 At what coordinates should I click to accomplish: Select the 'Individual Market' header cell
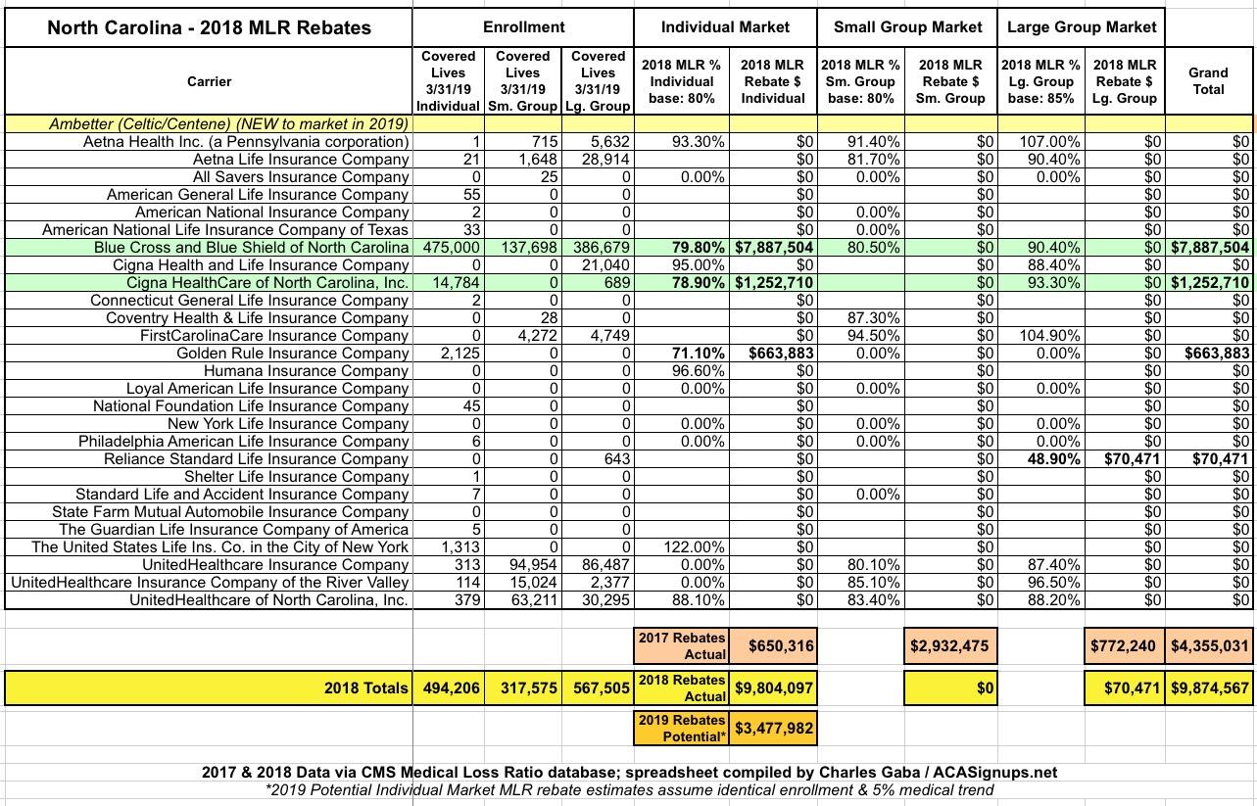(725, 27)
